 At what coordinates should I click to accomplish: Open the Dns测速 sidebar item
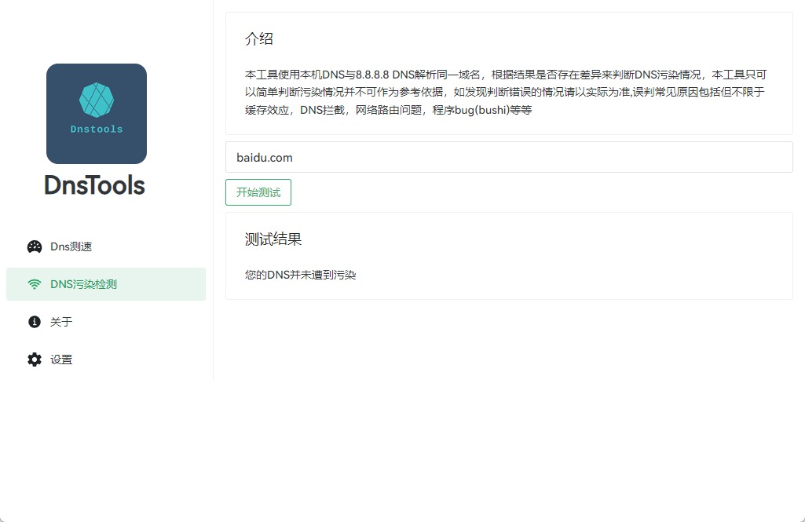pyautogui.click(x=71, y=246)
